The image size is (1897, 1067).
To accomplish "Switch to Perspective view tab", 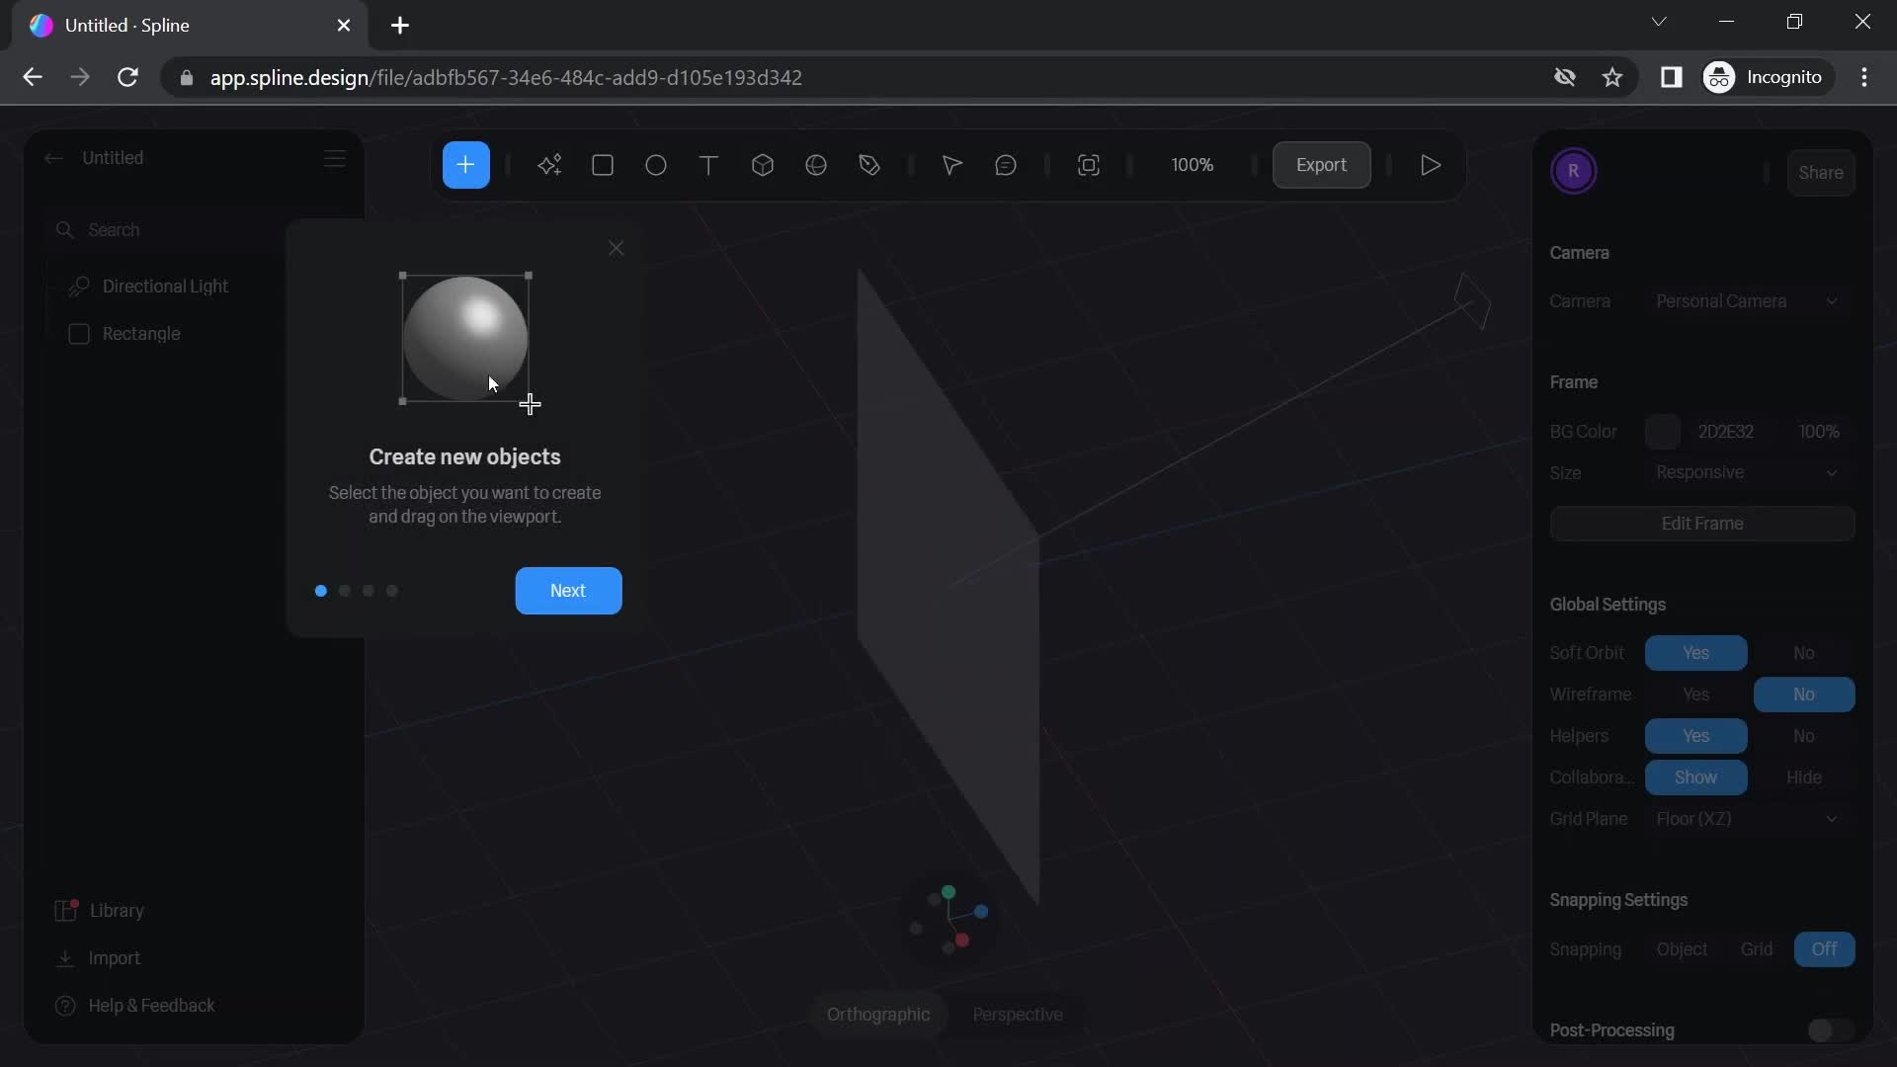I will click(1018, 1014).
